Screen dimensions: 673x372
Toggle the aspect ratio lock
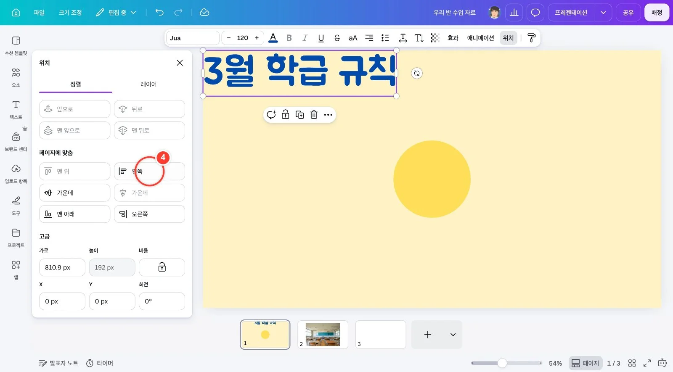coord(162,267)
